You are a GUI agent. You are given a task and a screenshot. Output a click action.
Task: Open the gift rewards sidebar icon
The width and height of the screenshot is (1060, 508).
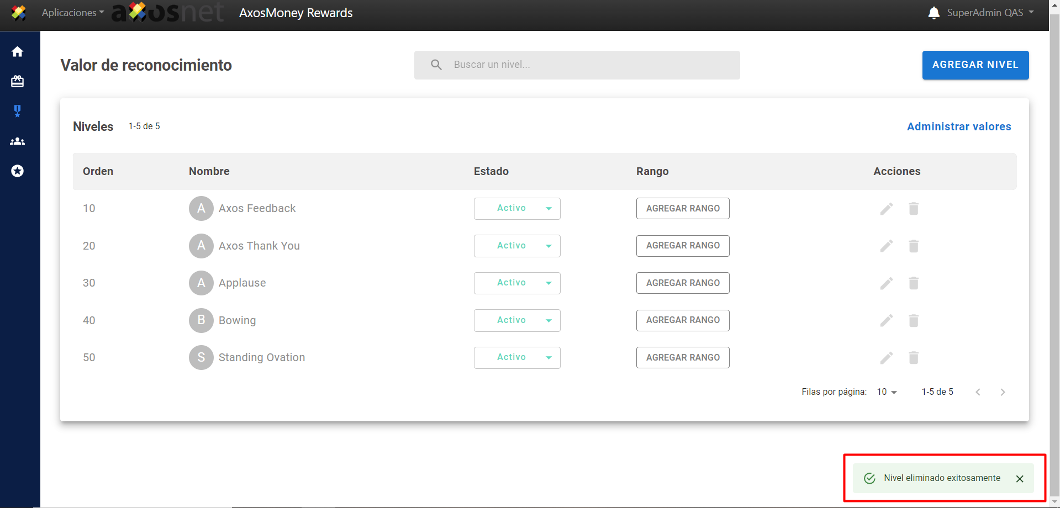click(x=18, y=82)
